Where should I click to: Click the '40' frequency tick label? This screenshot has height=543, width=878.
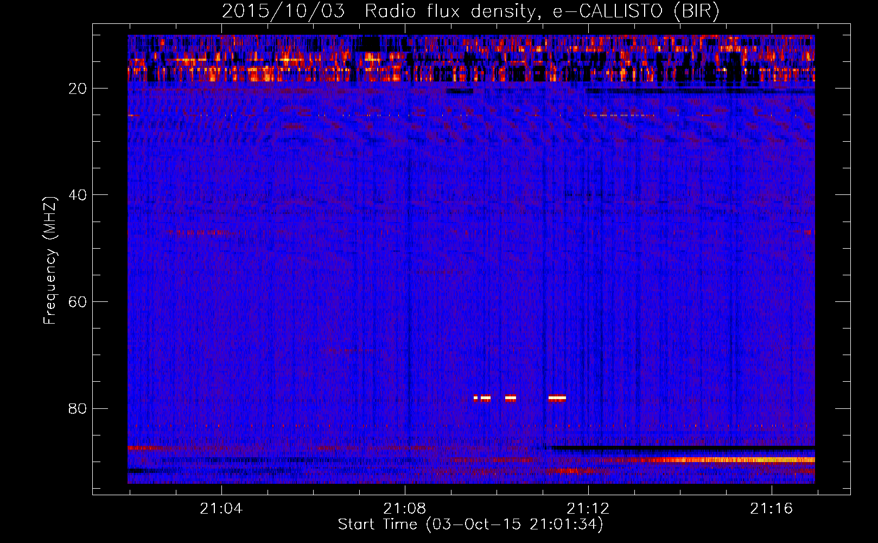pos(78,195)
